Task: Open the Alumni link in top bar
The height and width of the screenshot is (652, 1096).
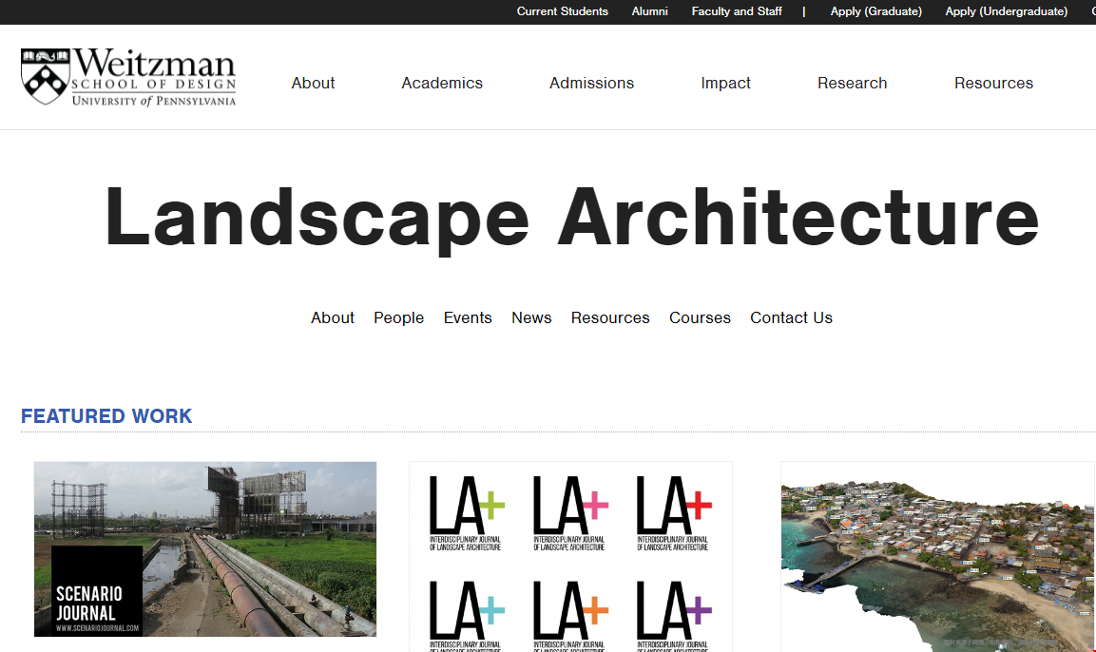Action: pyautogui.click(x=649, y=11)
